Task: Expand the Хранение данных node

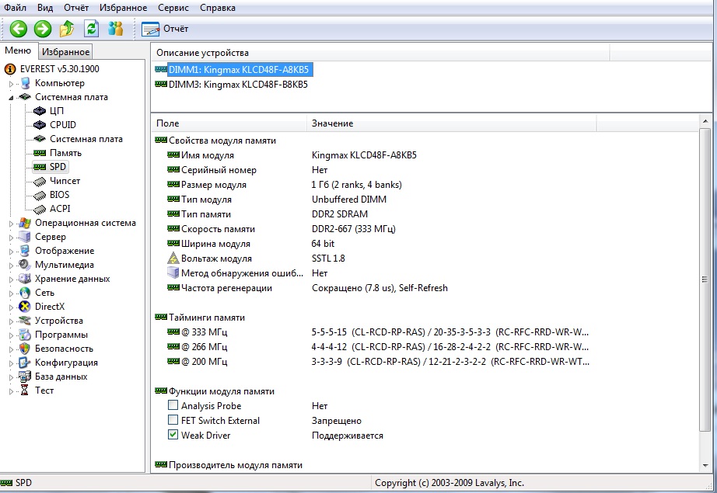Action: pos(12,279)
